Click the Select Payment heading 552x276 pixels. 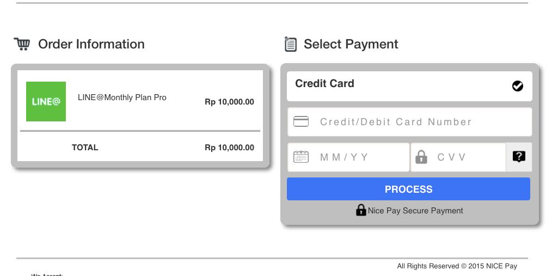(x=351, y=44)
